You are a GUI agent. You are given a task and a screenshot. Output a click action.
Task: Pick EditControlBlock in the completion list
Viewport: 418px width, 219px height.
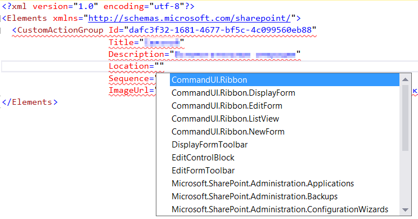pos(285,158)
